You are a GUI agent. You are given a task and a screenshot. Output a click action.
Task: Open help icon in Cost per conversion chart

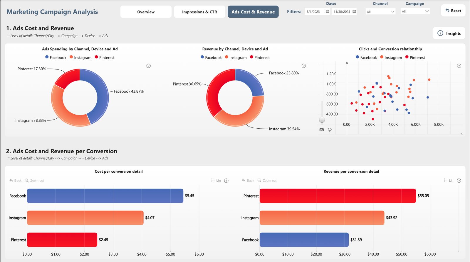point(226,181)
